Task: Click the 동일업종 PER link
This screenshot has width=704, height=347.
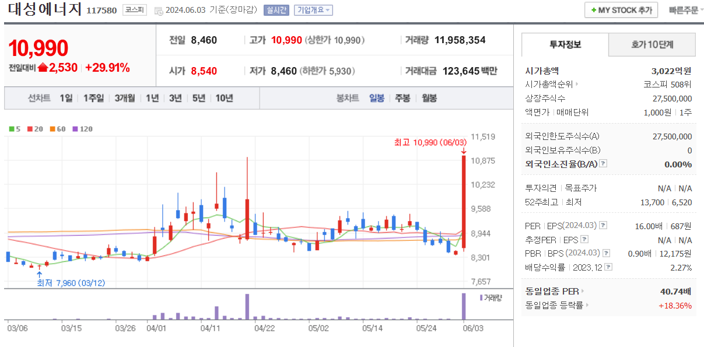Action: (552, 291)
